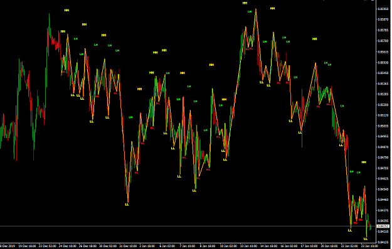Select the LL marker at the 31 Dec low
The image size is (392, 249).
point(127,204)
